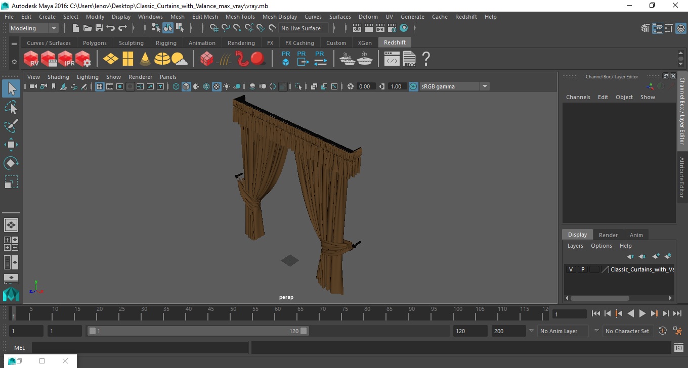Viewport: 688px width, 368px height.
Task: Activate the Paint selection tool
Action: click(11, 126)
